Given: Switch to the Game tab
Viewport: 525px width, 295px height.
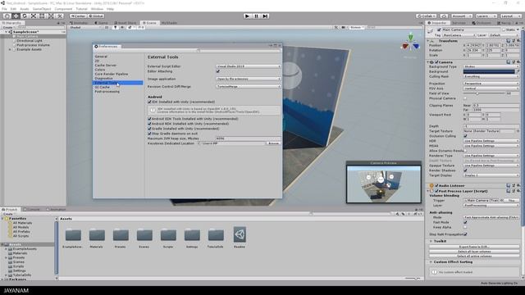Looking at the screenshot, I should [x=102, y=23].
